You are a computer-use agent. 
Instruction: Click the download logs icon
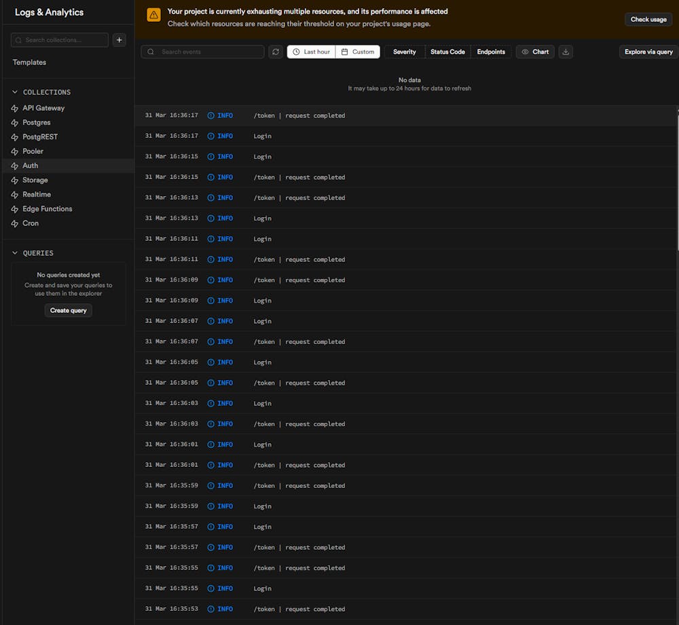coord(566,52)
